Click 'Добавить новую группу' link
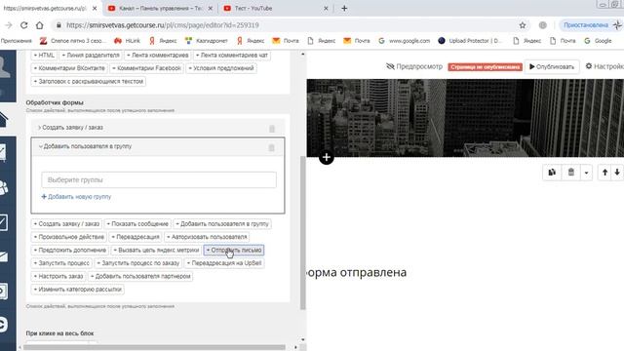Screen dimensions: 624x351 [x=76, y=197]
